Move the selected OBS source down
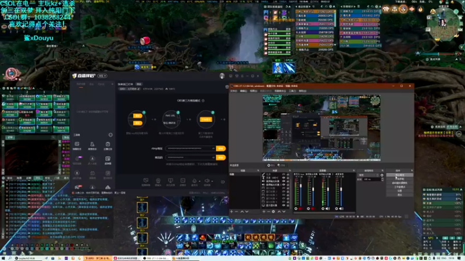The height and width of the screenshot is (261, 465). pos(284,212)
